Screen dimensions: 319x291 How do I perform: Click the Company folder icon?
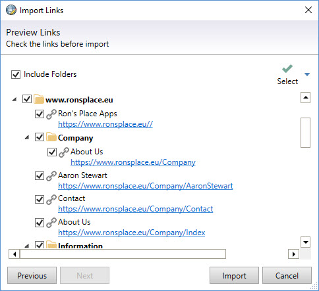[x=51, y=137]
